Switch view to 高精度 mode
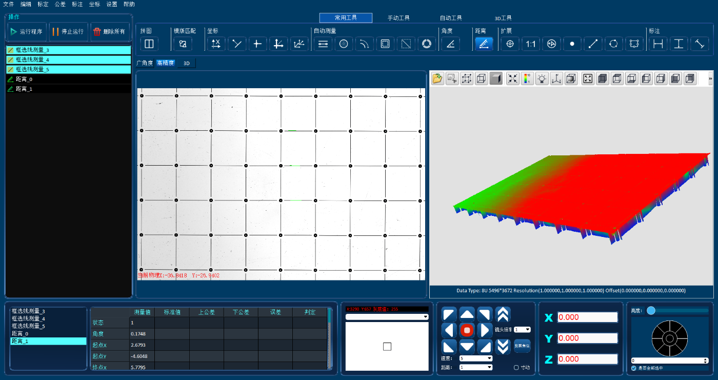 pos(165,63)
